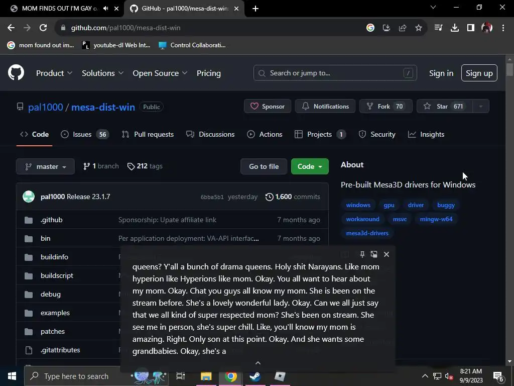
Task: Switch to the Actions tab
Action: 265,134
